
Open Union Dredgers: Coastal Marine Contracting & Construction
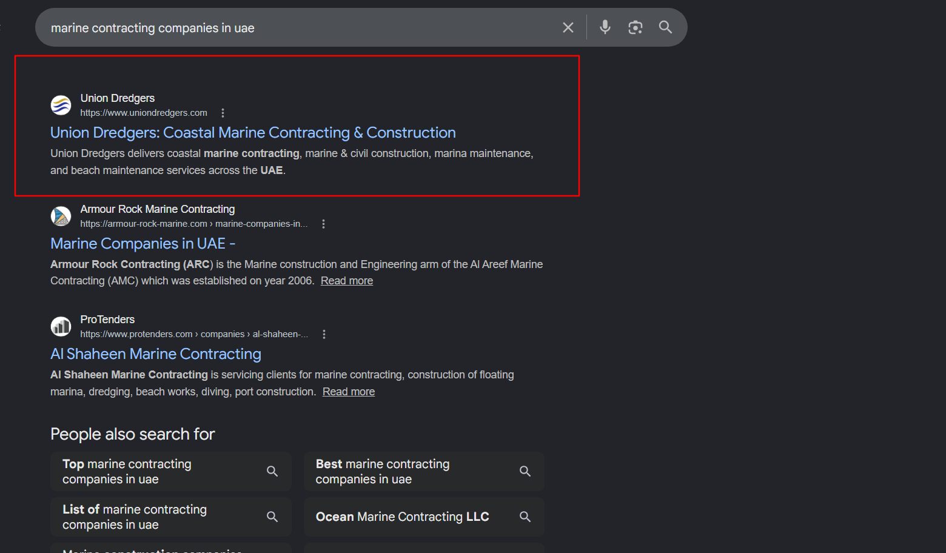253,133
